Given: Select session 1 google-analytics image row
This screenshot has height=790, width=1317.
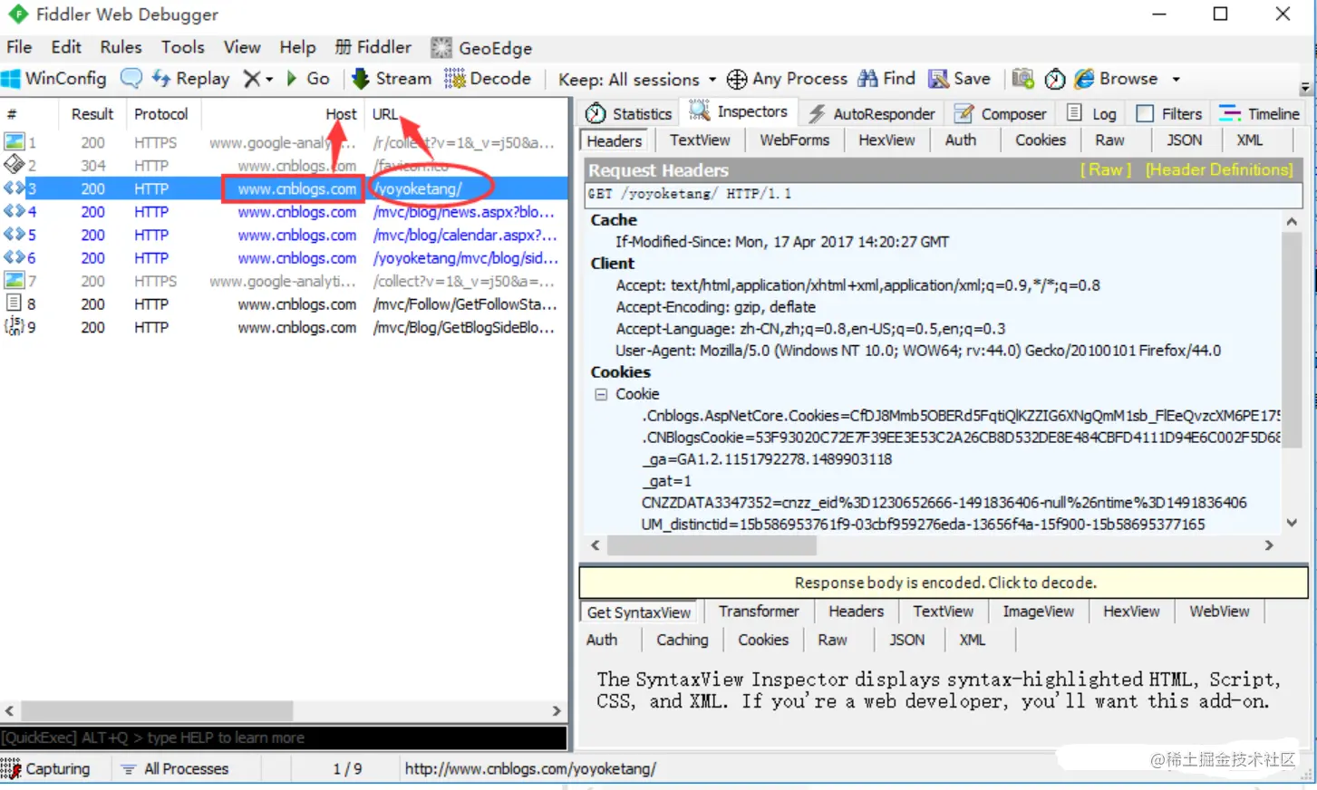Looking at the screenshot, I should point(285,143).
